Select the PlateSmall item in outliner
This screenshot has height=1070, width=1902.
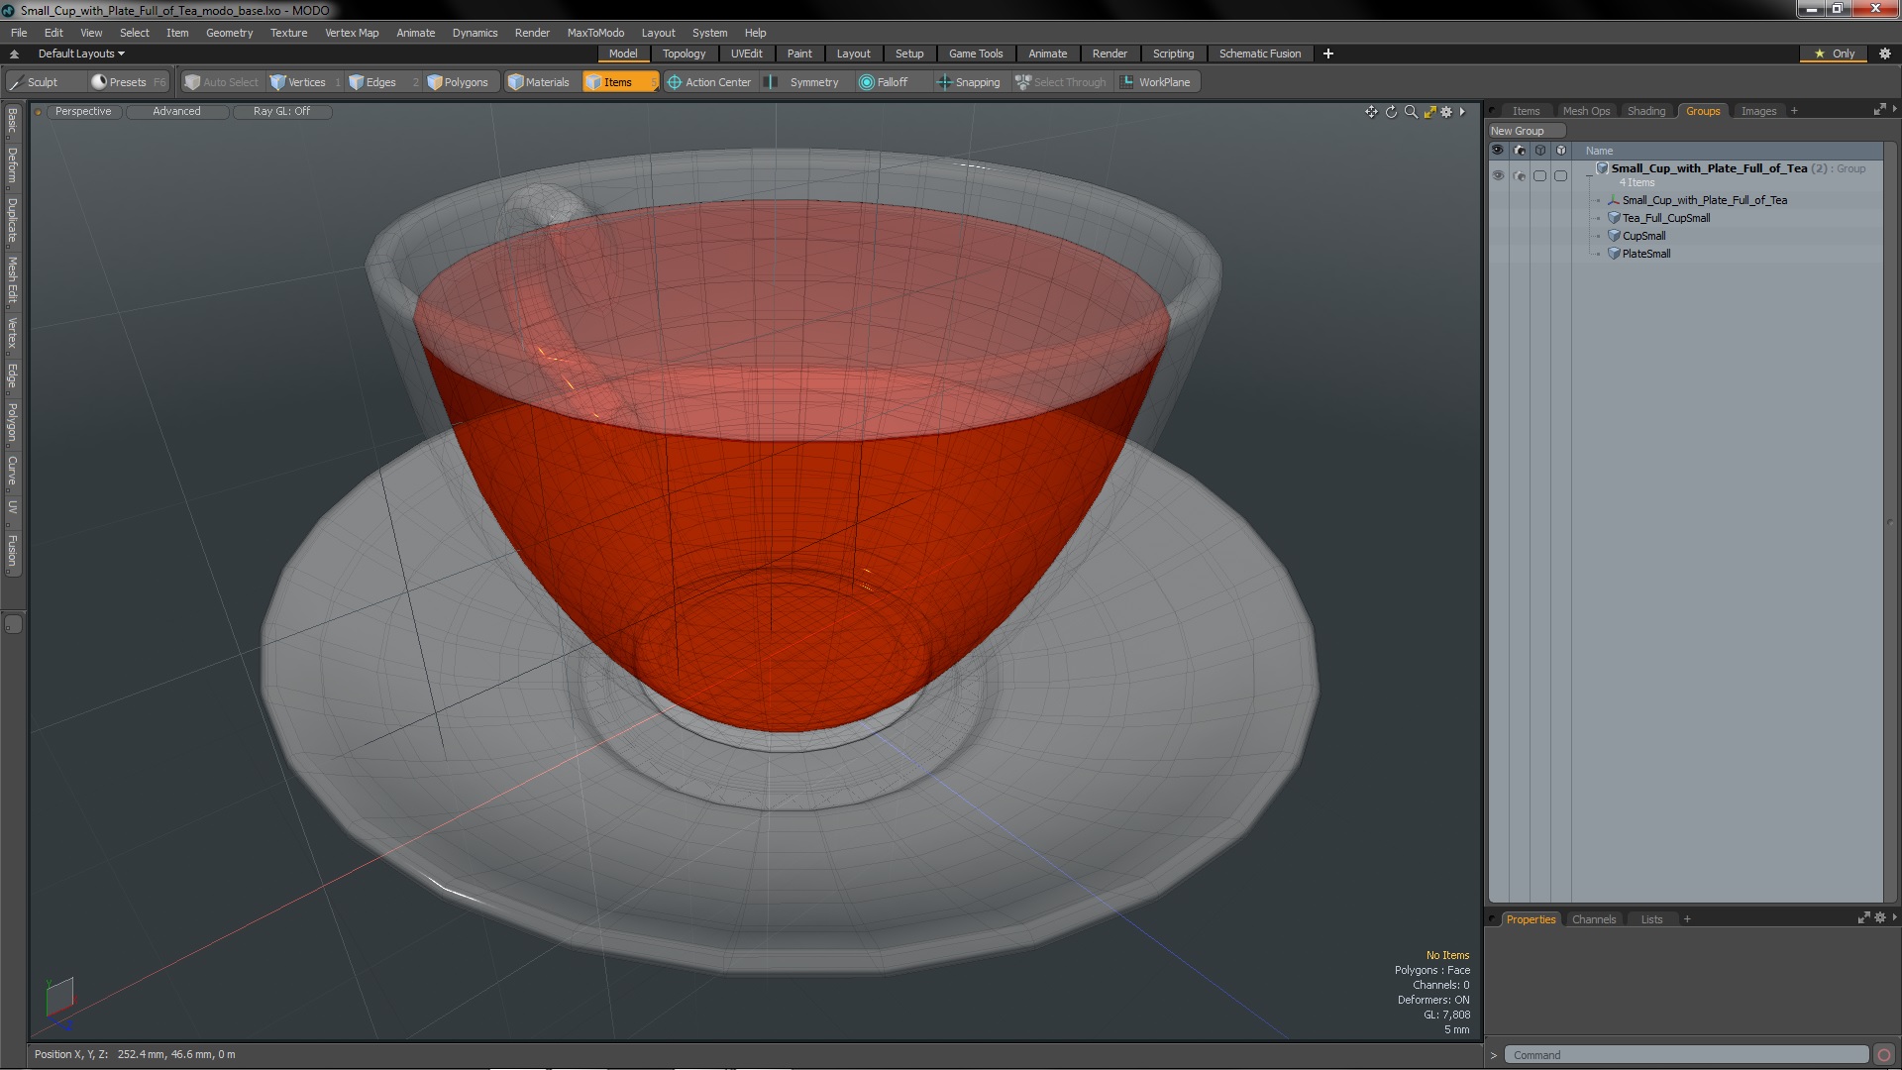[1646, 254]
